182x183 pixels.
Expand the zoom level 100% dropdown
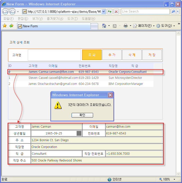tap(174, 179)
